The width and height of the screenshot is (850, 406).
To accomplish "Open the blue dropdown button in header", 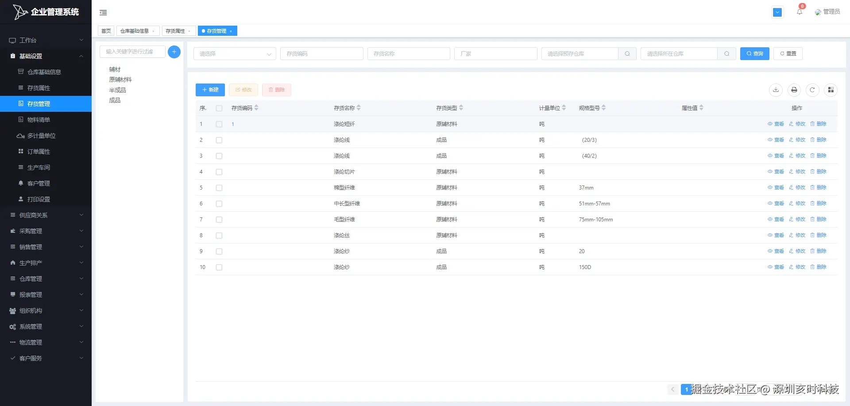I will [777, 12].
